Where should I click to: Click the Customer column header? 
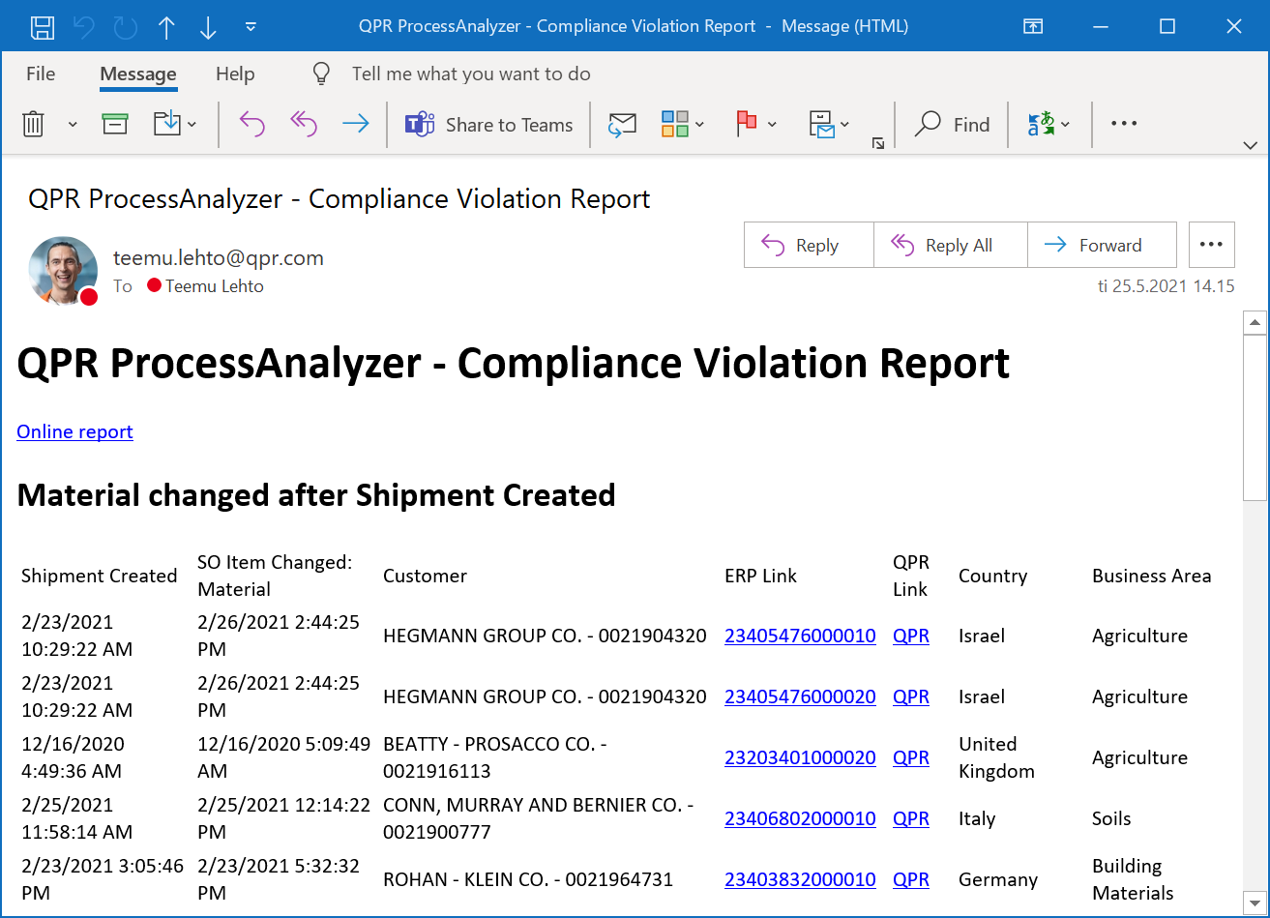(x=425, y=576)
